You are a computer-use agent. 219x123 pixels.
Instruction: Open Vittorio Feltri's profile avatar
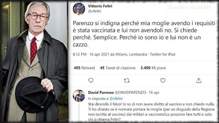click(79, 9)
